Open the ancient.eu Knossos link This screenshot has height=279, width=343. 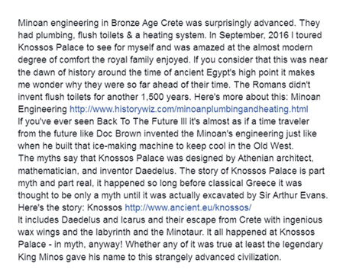[188, 207]
